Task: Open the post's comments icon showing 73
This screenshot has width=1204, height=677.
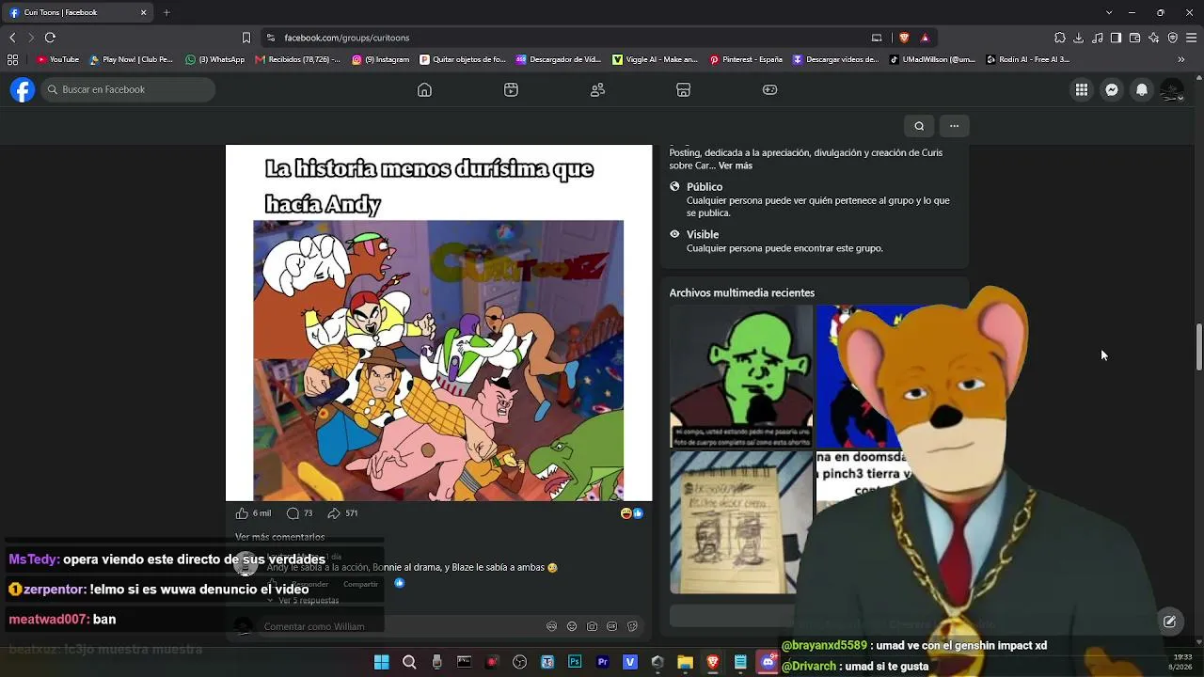Action: [293, 513]
